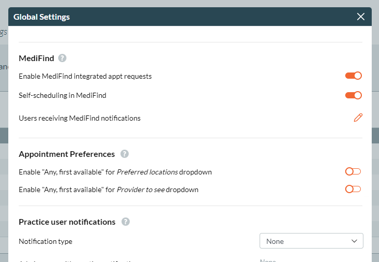Click the help icon beside MediFind heading

[x=62, y=59]
